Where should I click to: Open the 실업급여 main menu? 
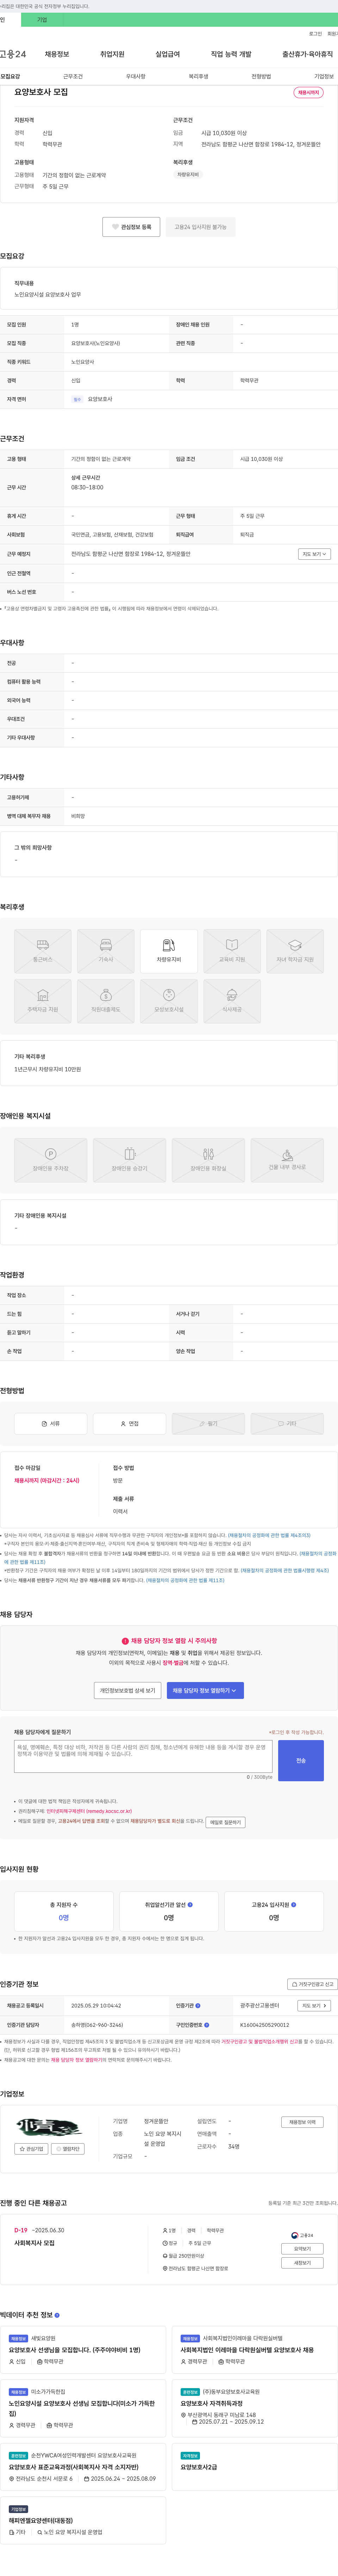(x=168, y=54)
